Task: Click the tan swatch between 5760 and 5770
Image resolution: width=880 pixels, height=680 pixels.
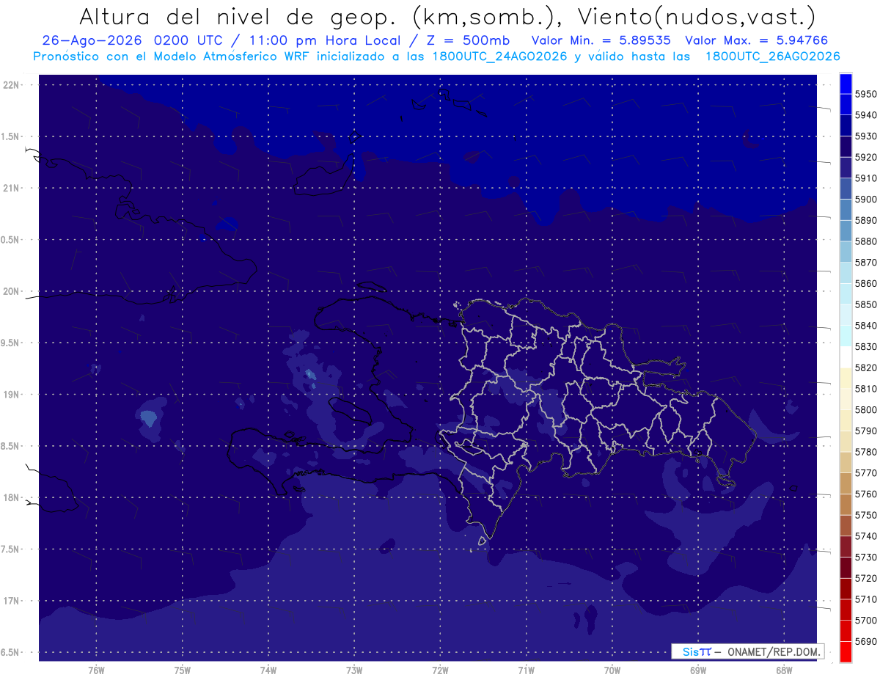Action: tap(846, 484)
